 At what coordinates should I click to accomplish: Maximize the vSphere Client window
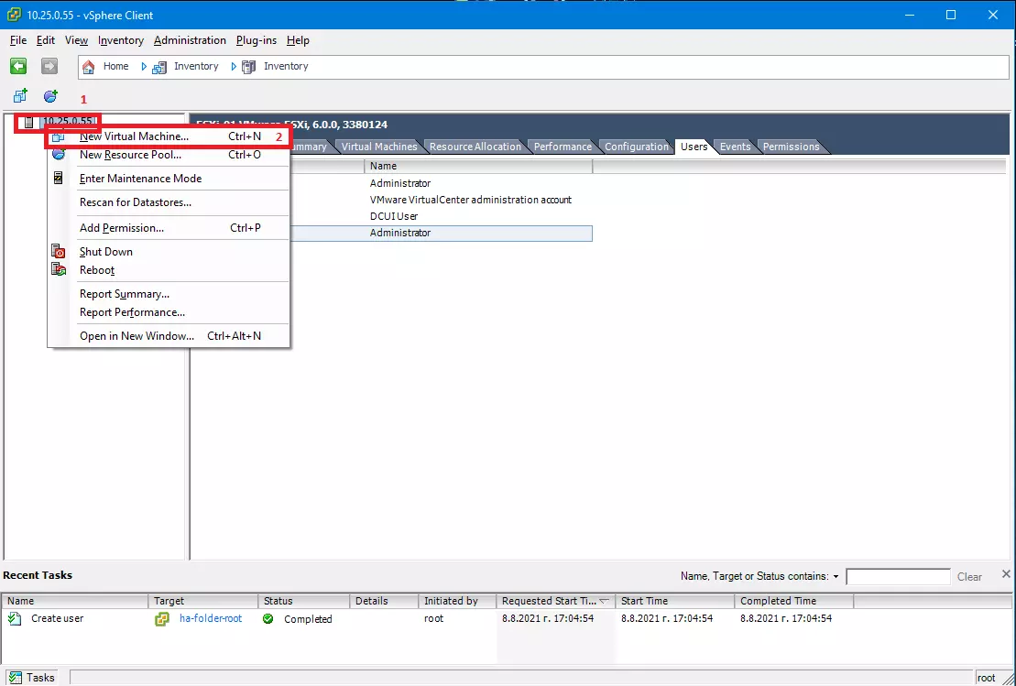click(x=951, y=15)
